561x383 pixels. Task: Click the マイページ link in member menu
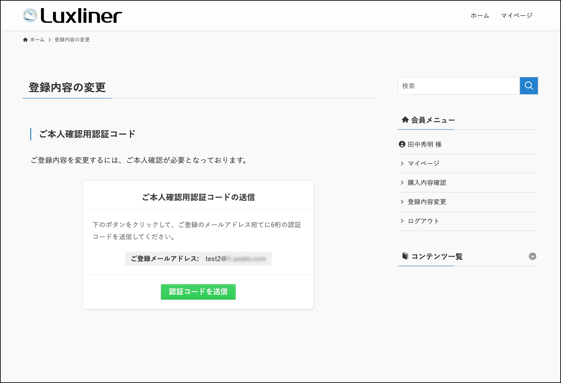point(424,164)
